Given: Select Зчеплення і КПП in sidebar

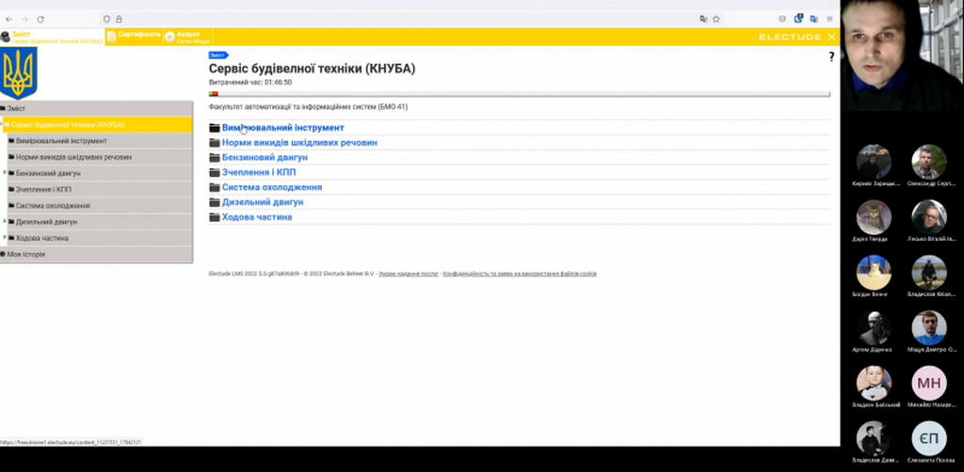Looking at the screenshot, I should [100, 189].
